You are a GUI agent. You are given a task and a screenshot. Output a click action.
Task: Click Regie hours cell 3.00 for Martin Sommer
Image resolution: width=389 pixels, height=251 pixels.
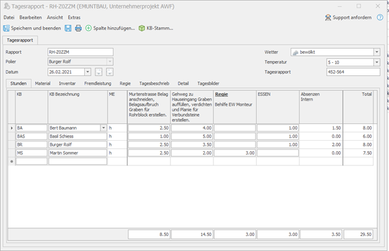(x=235, y=153)
